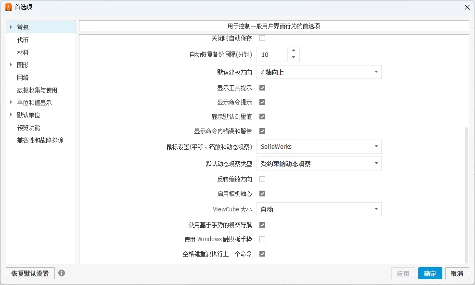
Task: Open the 鼠标设置 SolidWorks dropdown
Action: [x=319, y=147]
